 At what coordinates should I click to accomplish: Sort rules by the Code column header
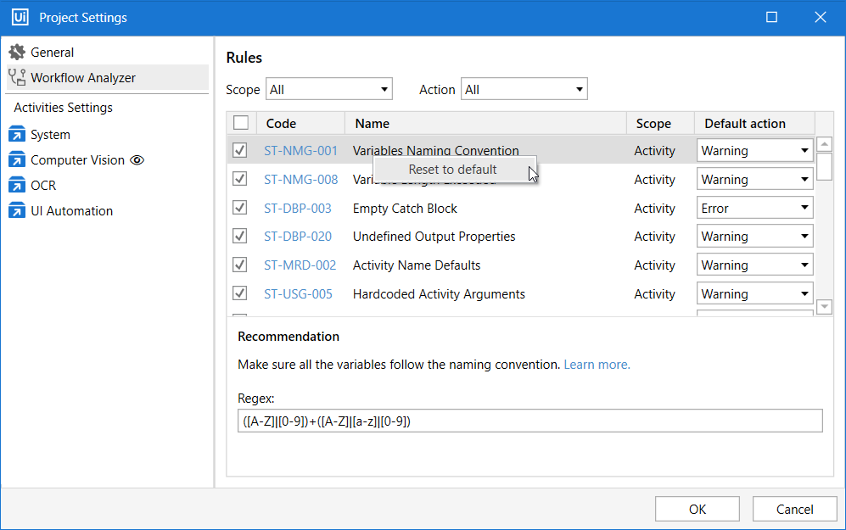pos(281,124)
